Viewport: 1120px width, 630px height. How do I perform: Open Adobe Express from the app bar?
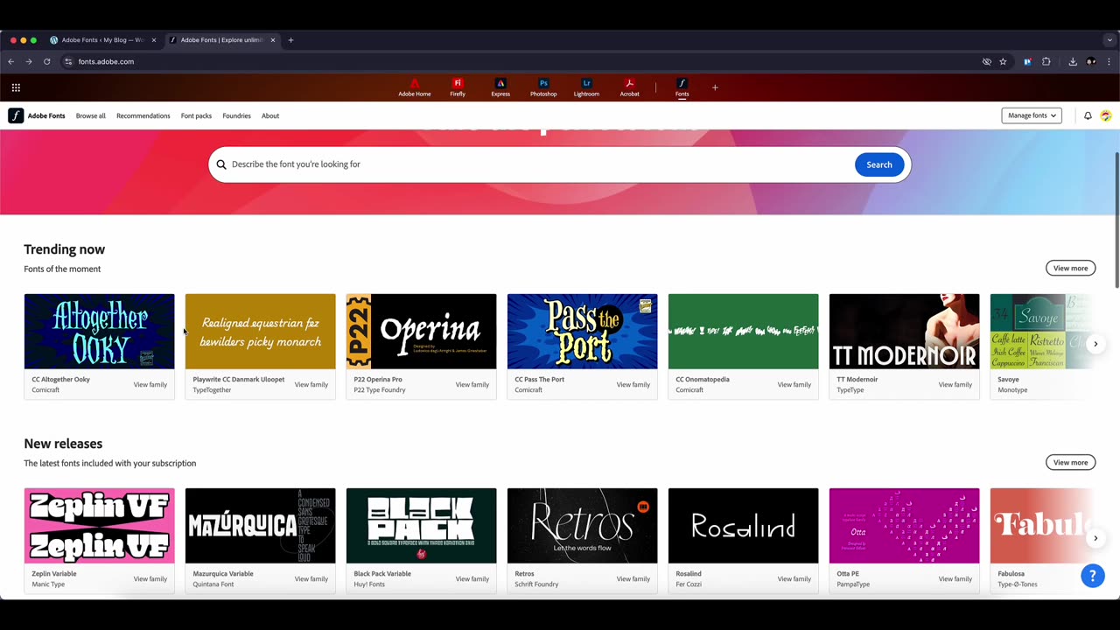500,87
